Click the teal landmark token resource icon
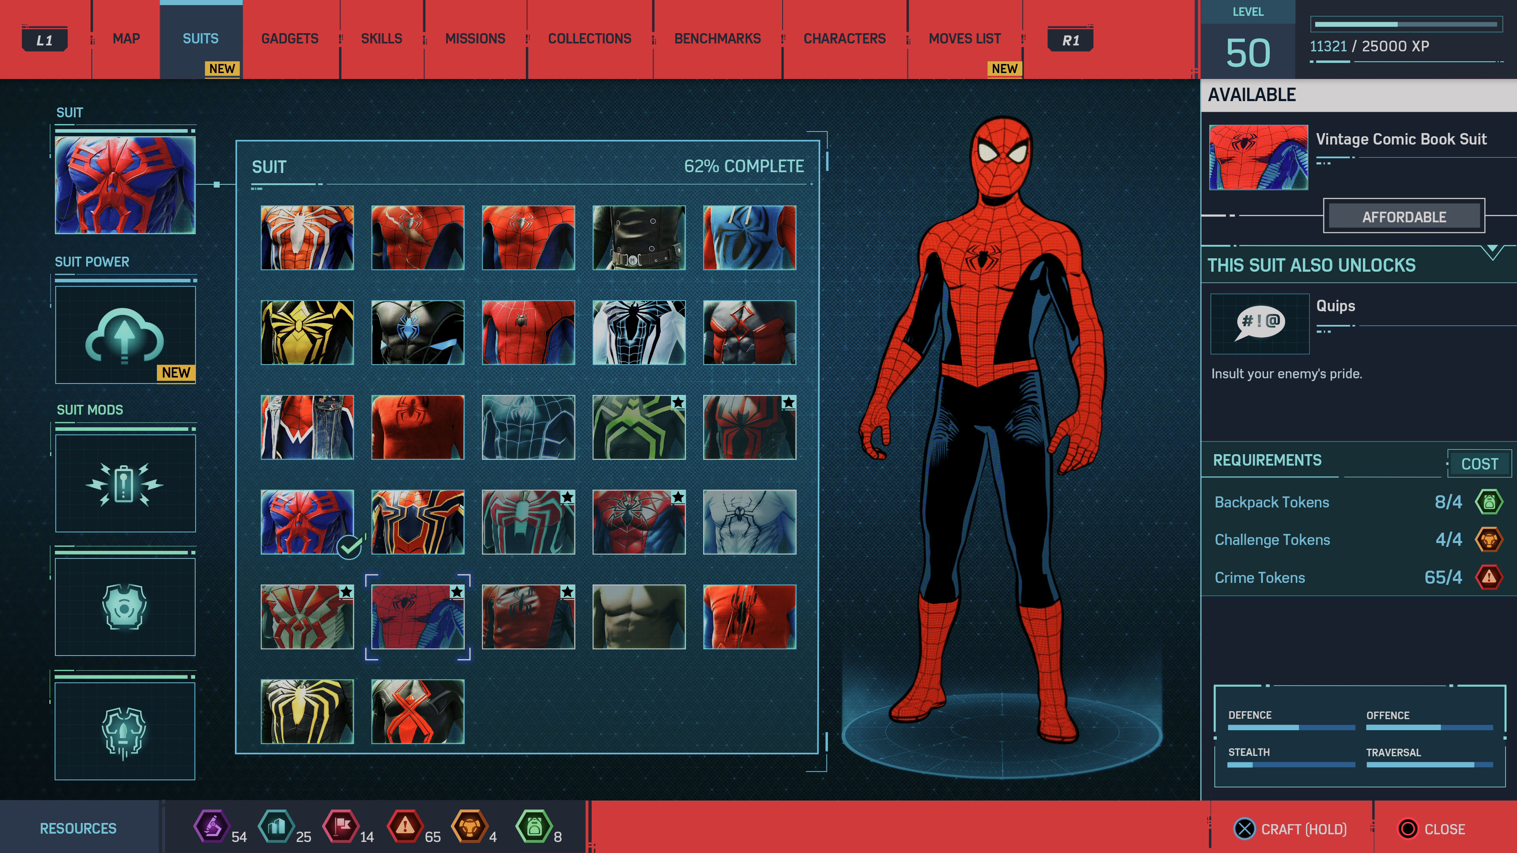This screenshot has height=853, width=1517. [x=276, y=826]
